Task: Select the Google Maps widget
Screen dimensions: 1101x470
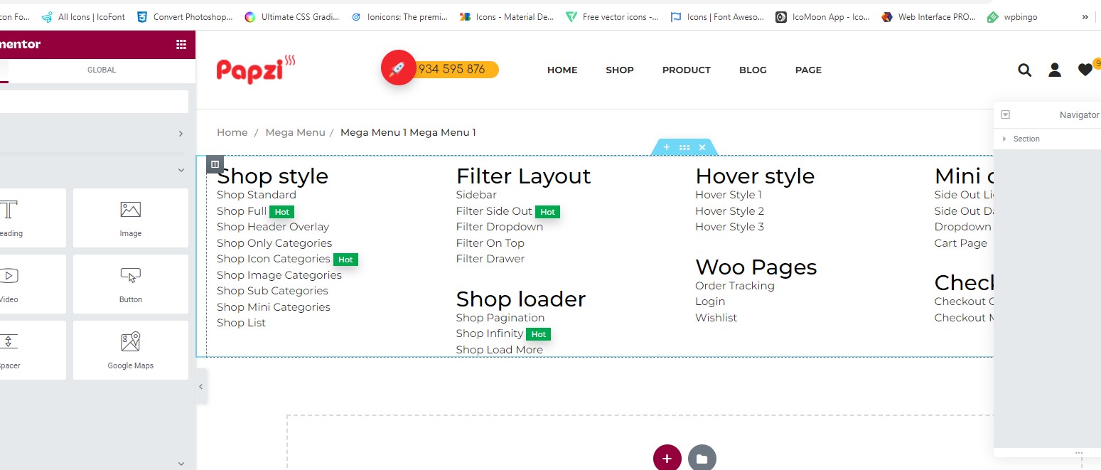Action: (130, 350)
